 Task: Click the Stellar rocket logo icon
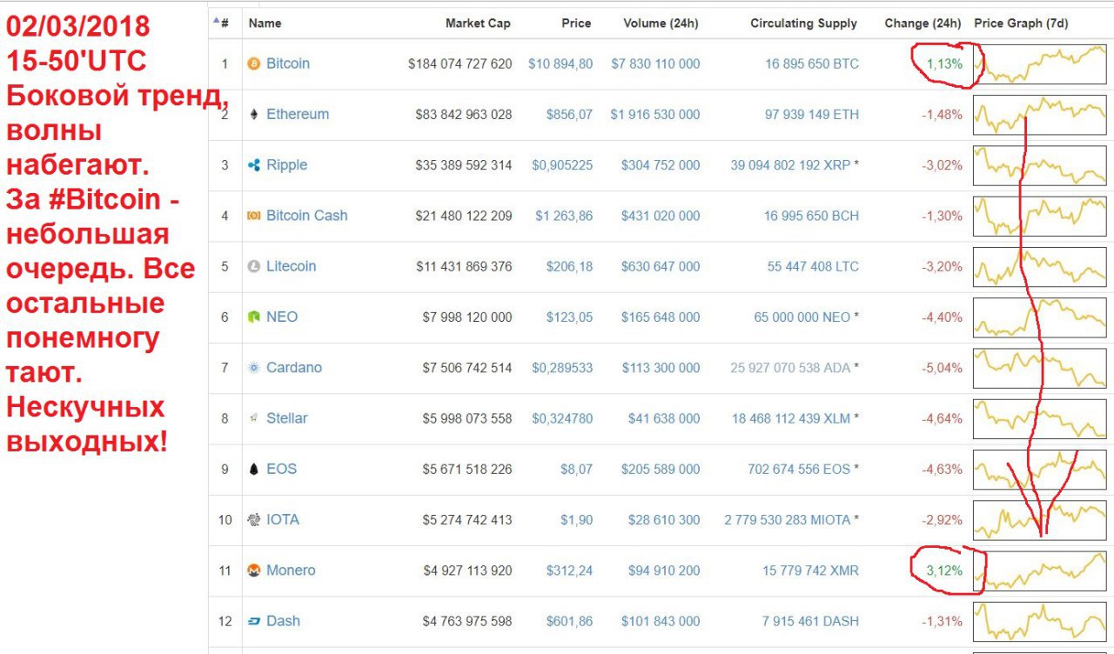point(254,418)
